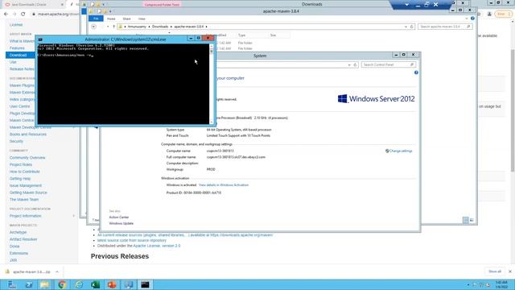Open Getting Help sidebar link
The image size is (515, 290).
pyautogui.click(x=20, y=179)
